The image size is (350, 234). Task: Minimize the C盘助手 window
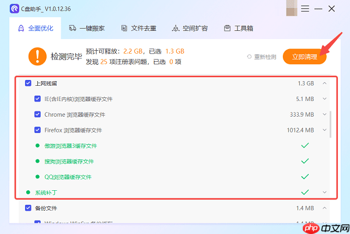(318, 9)
